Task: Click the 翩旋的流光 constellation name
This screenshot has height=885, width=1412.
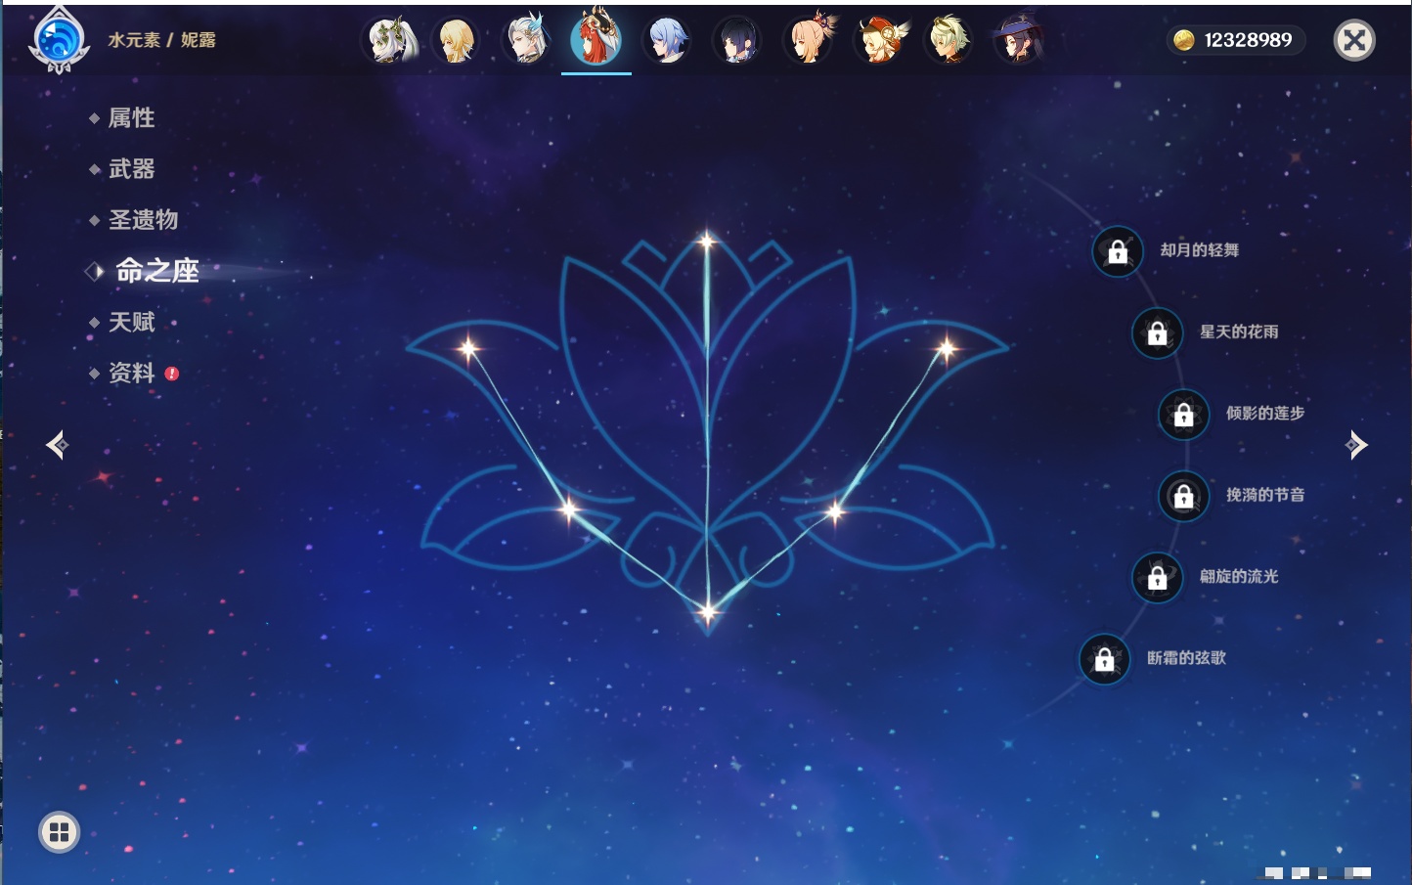Action: (x=1239, y=576)
